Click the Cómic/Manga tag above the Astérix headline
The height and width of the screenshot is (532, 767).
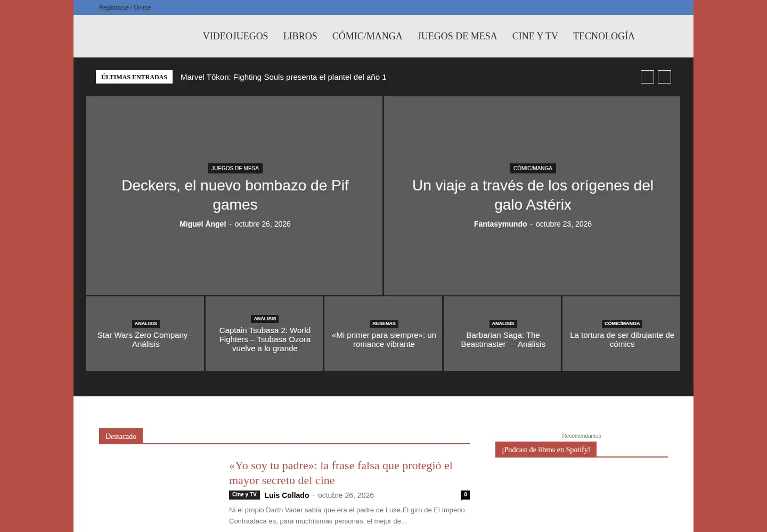(x=533, y=168)
